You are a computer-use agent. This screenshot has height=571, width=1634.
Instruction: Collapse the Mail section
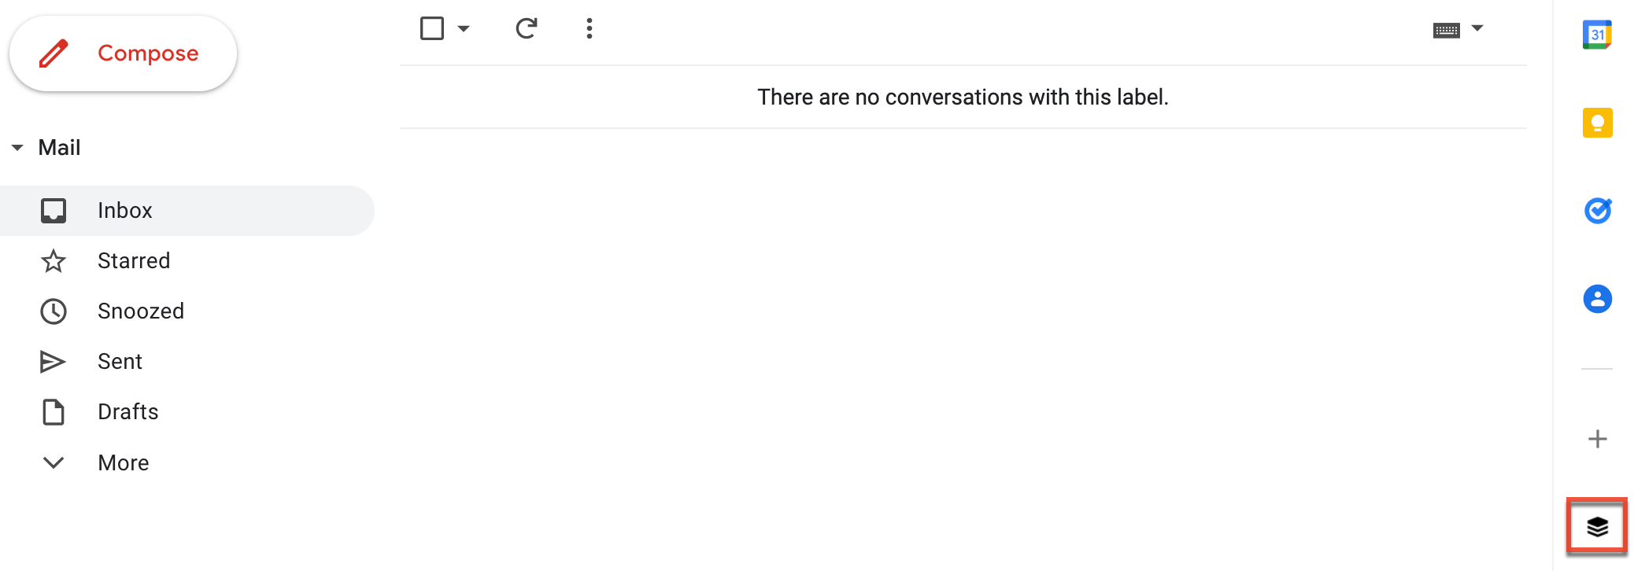[17, 147]
